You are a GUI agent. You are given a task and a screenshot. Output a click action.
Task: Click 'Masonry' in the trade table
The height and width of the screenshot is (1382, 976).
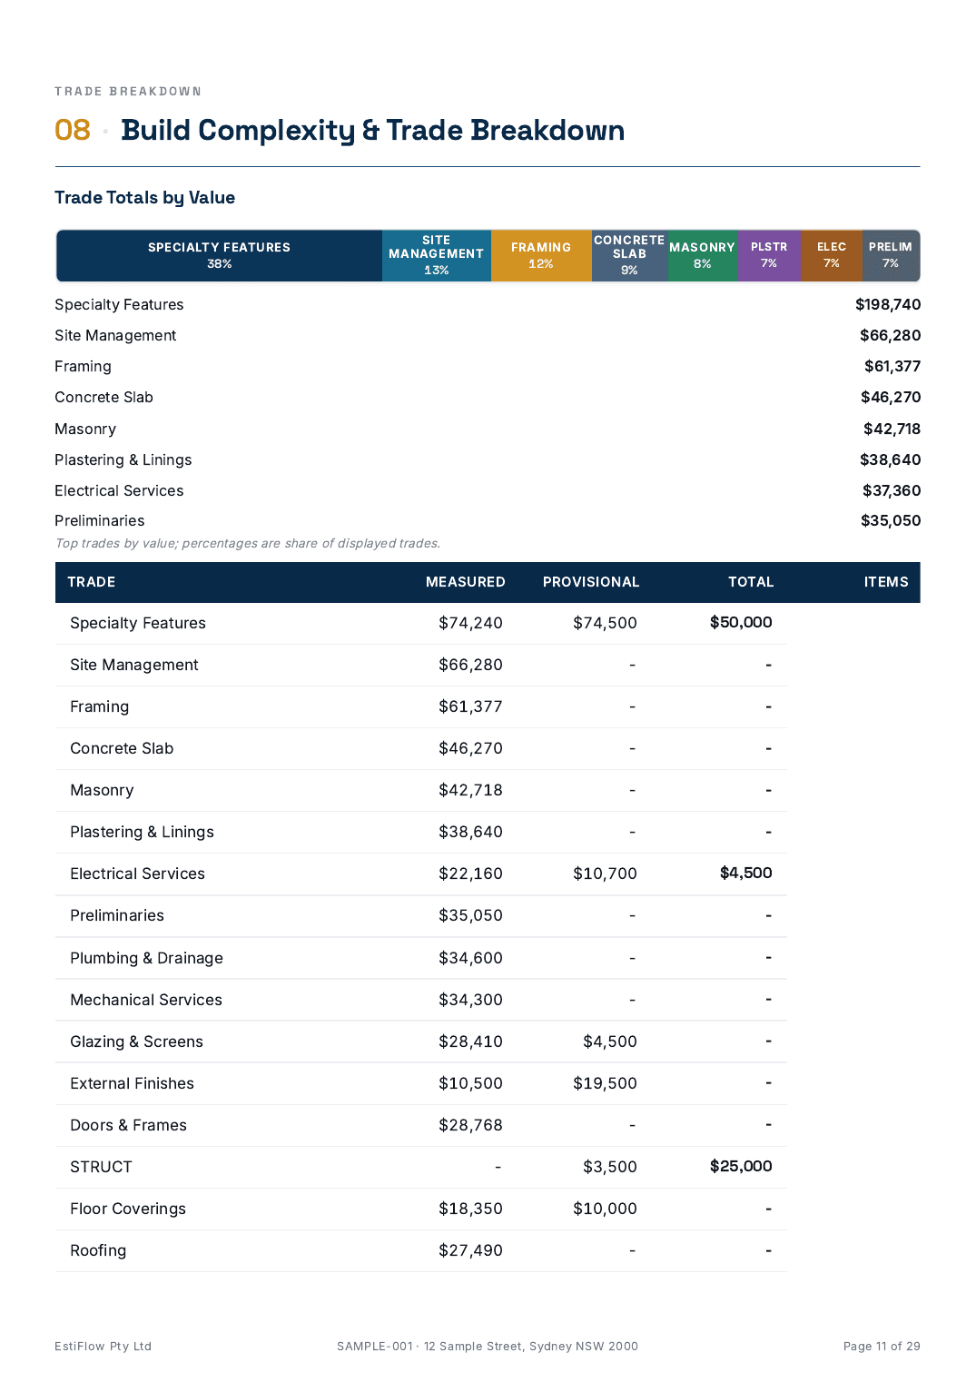(102, 791)
